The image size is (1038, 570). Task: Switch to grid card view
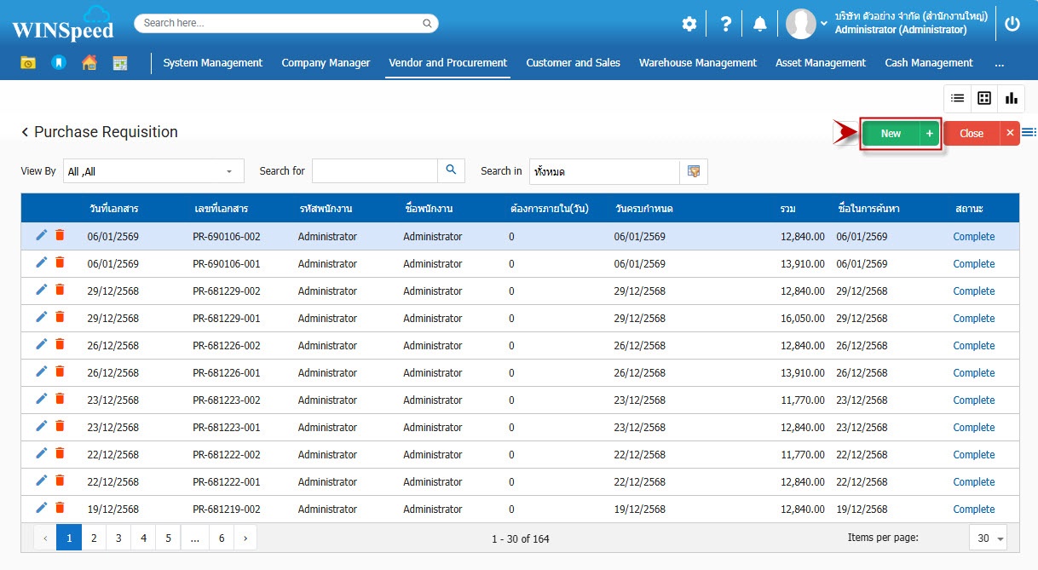click(x=984, y=98)
